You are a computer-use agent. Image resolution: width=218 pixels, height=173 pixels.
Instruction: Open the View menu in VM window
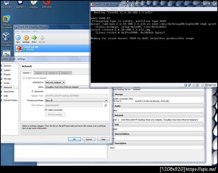coord(105,9)
